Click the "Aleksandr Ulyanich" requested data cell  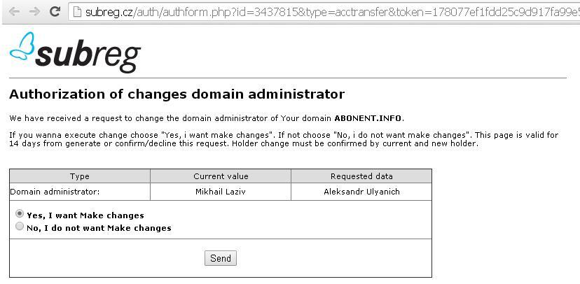coord(361,192)
